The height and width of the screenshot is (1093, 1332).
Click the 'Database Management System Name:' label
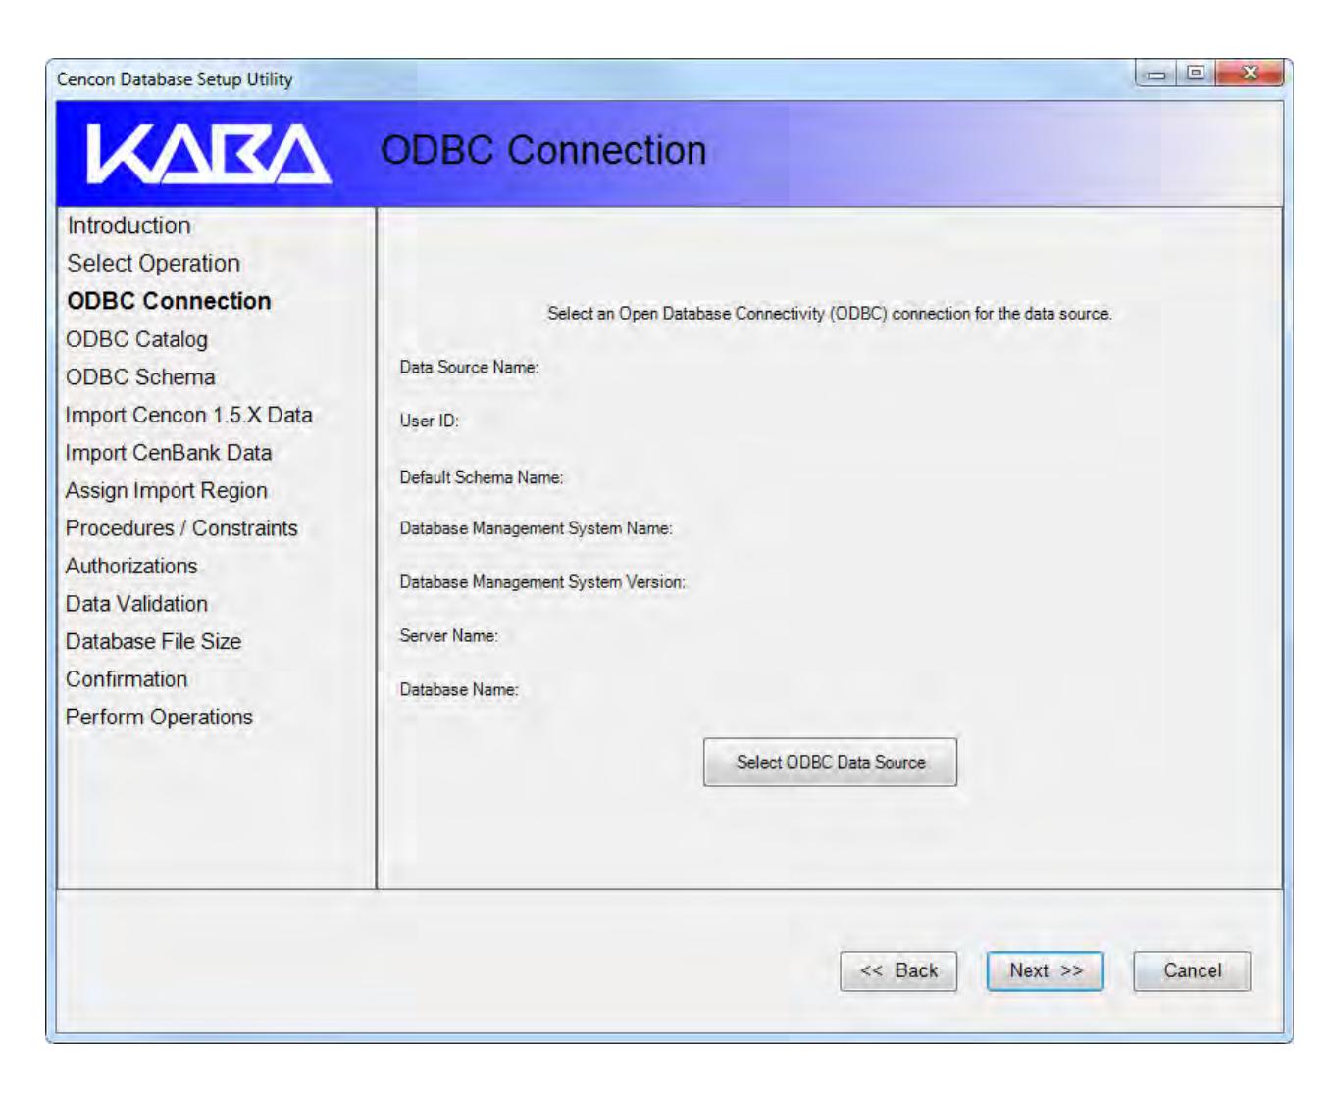pyautogui.click(x=536, y=528)
